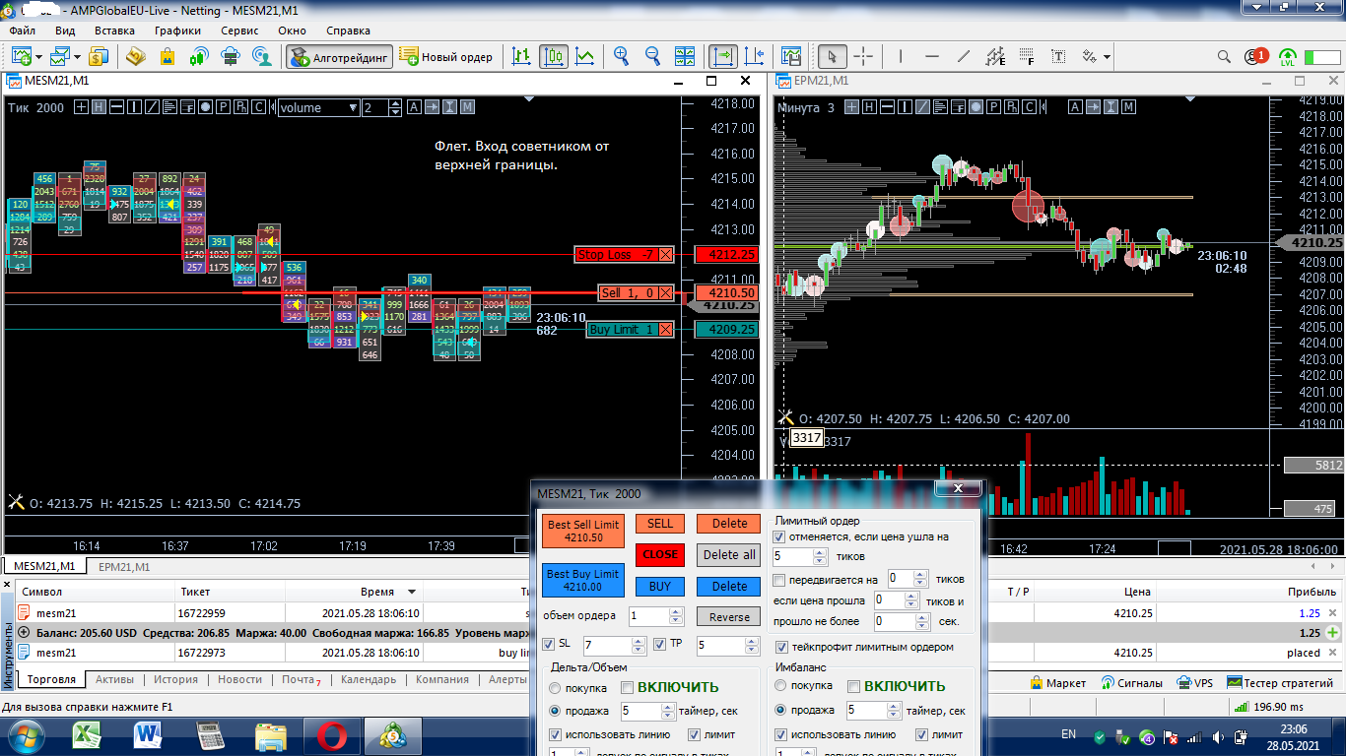Enable ВКЛЮЧИТЬ checkbox in Дельта/Объем group
The width and height of the screenshot is (1346, 756).
[x=628, y=687]
